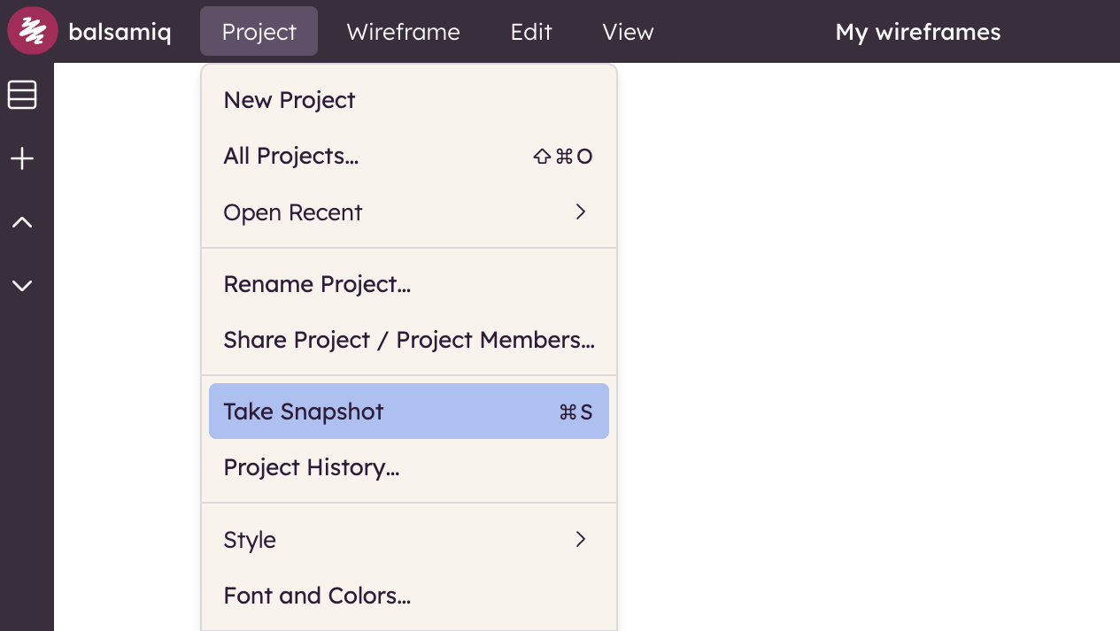1120x631 pixels.
Task: Open the navigator panel icon in sidebar
Action: (22, 95)
